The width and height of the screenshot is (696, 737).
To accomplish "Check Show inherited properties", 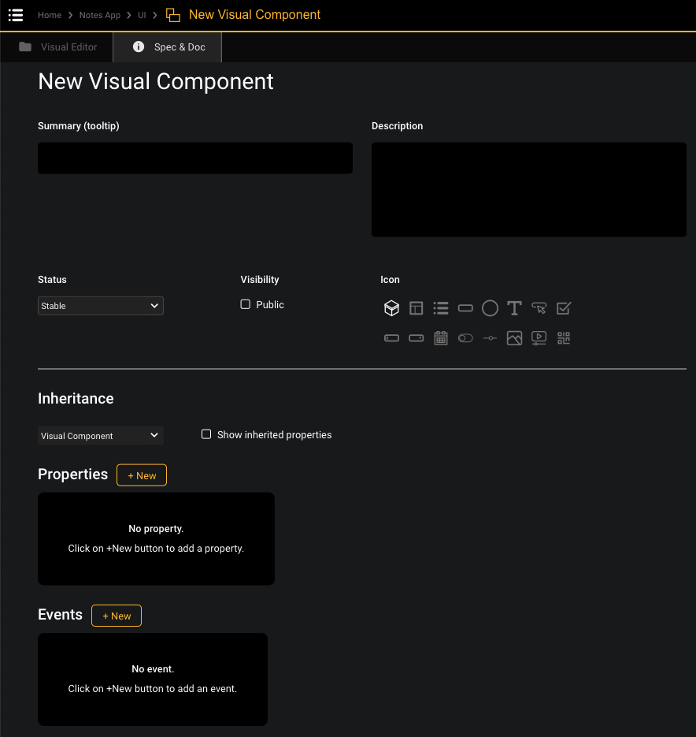I will tap(205, 434).
